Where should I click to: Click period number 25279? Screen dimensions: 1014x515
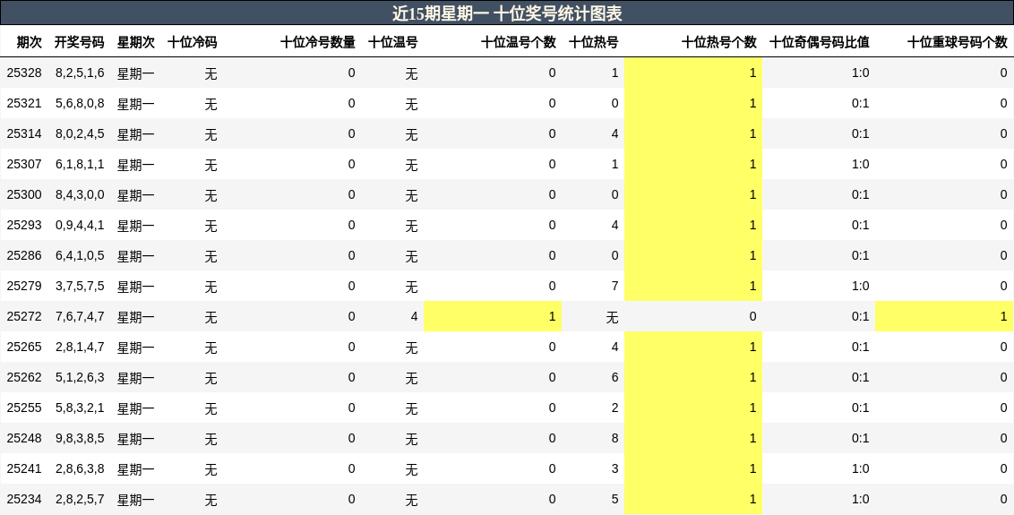24,286
